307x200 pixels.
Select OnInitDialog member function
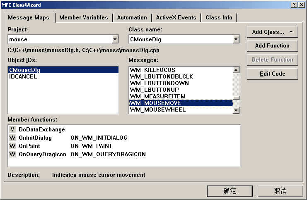coord(35,138)
